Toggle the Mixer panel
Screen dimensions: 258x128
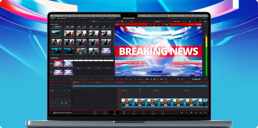(x=194, y=18)
